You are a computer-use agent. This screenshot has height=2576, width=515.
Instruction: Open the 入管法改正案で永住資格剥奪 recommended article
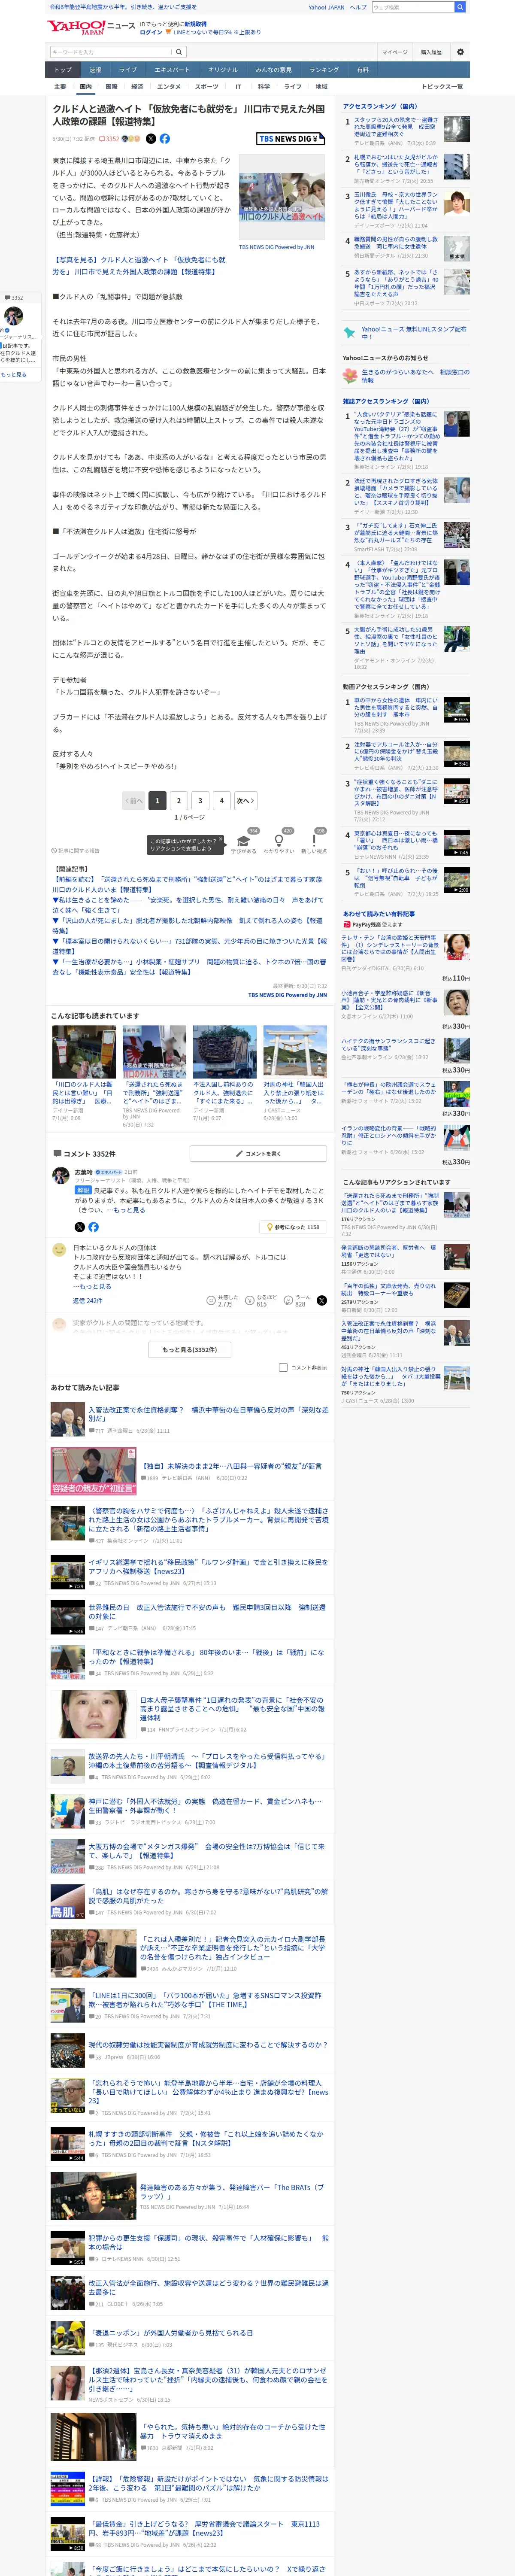click(208, 1414)
